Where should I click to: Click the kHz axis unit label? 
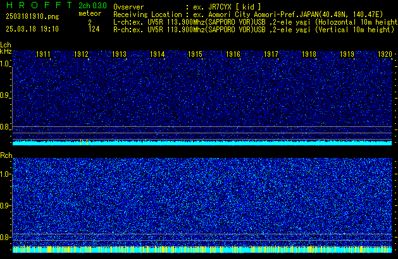6,51
